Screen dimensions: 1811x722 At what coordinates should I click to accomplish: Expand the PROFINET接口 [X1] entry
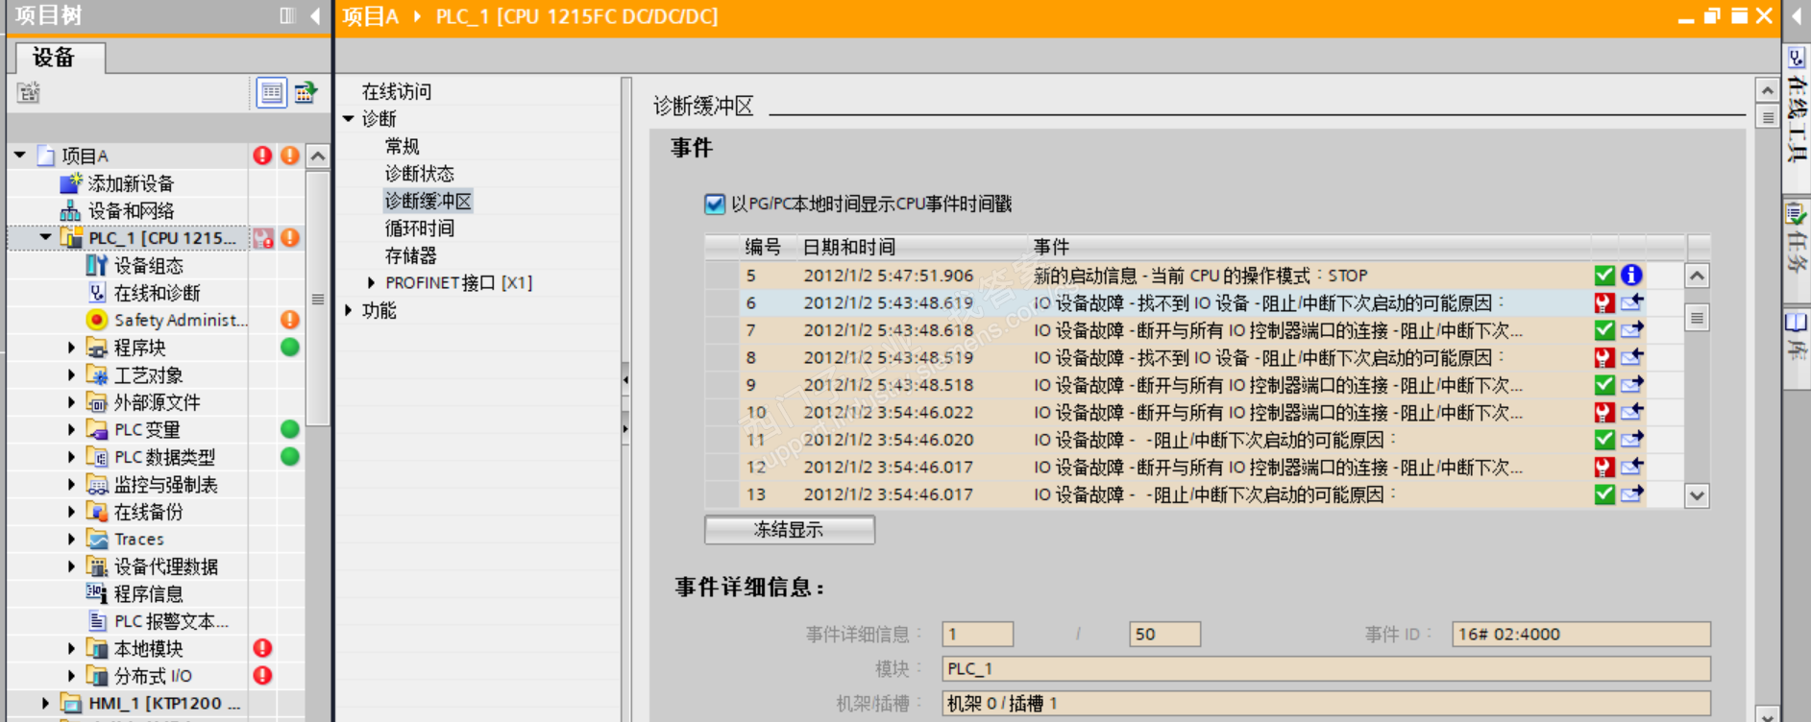[x=371, y=283]
